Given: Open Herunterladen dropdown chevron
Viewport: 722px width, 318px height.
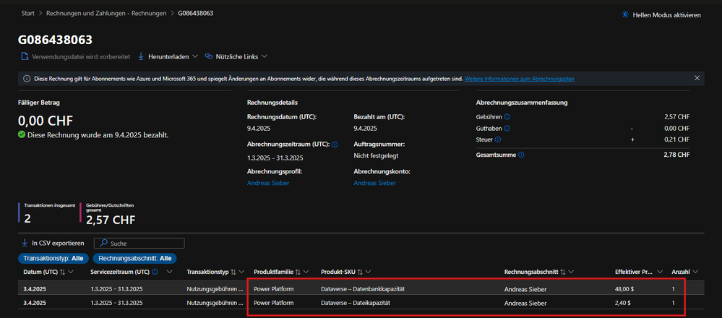Looking at the screenshot, I should 195,56.
